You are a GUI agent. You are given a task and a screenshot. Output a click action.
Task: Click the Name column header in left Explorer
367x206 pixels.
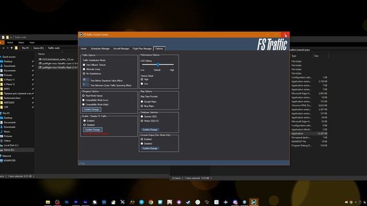[41, 54]
